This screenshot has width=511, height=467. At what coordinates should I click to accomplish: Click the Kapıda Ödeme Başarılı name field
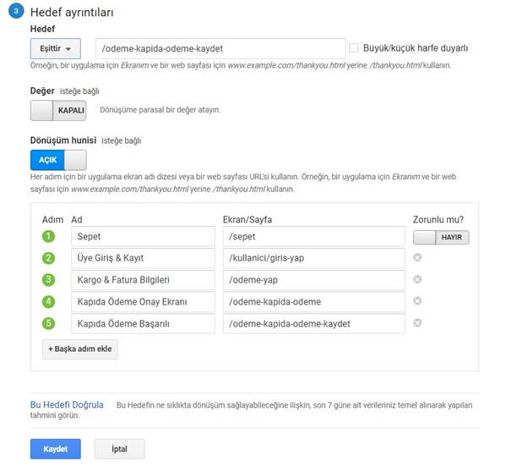coord(143,323)
